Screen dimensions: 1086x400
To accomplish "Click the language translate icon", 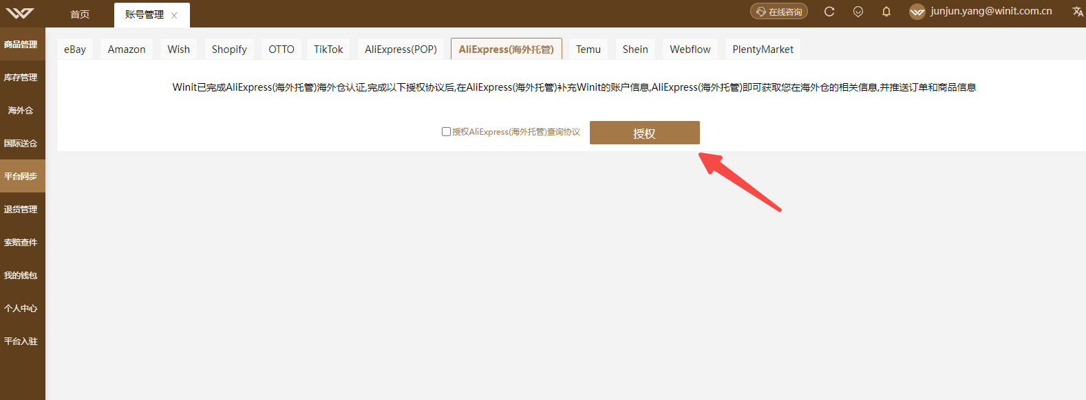I will (1078, 12).
